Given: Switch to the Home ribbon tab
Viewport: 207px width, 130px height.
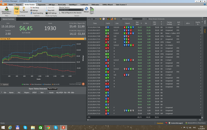Looking at the screenshot, I should 11,5.
